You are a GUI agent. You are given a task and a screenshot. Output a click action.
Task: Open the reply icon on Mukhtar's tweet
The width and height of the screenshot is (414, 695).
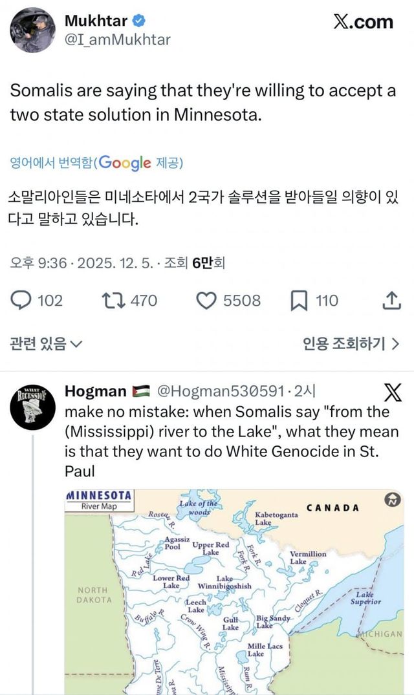(x=21, y=300)
